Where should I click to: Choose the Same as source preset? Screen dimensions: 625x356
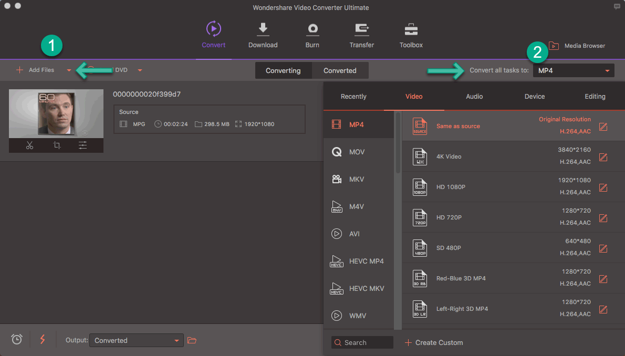tap(513, 126)
